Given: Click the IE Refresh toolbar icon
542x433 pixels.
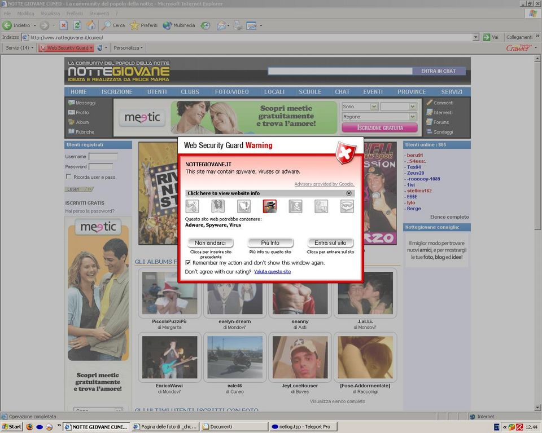Looking at the screenshot, I should 77,25.
